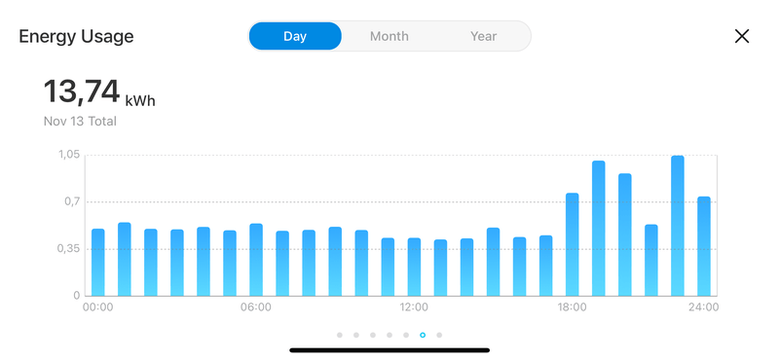This screenshot has width=779, height=360.
Task: Switch to the Month tab
Action: pos(389,36)
